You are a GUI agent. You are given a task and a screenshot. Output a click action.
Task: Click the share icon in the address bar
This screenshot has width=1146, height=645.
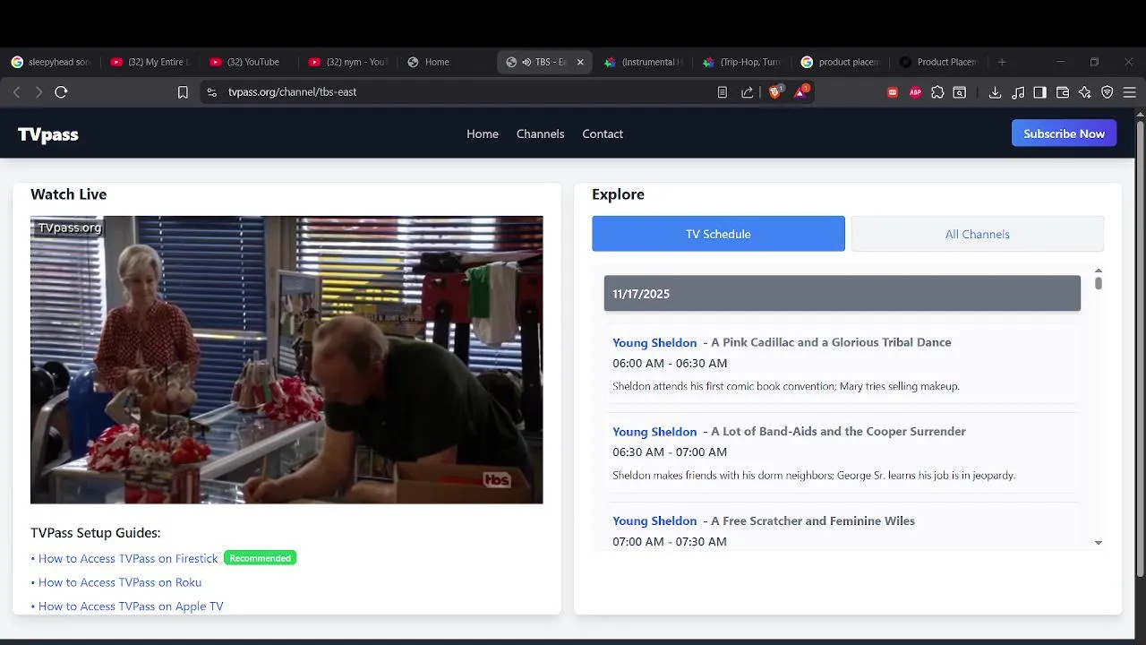tap(748, 92)
